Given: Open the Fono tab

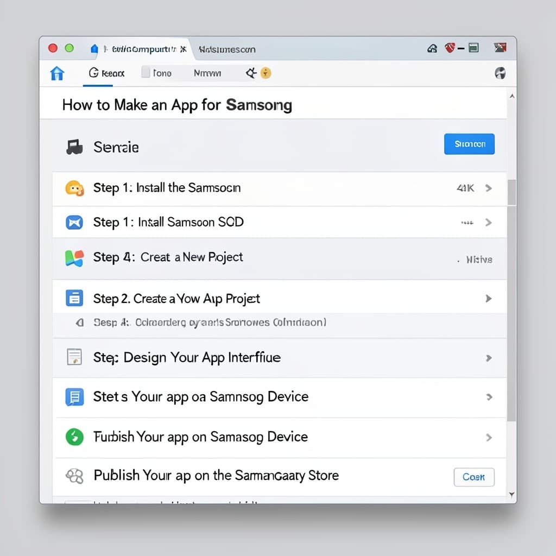Looking at the screenshot, I should pyautogui.click(x=162, y=73).
